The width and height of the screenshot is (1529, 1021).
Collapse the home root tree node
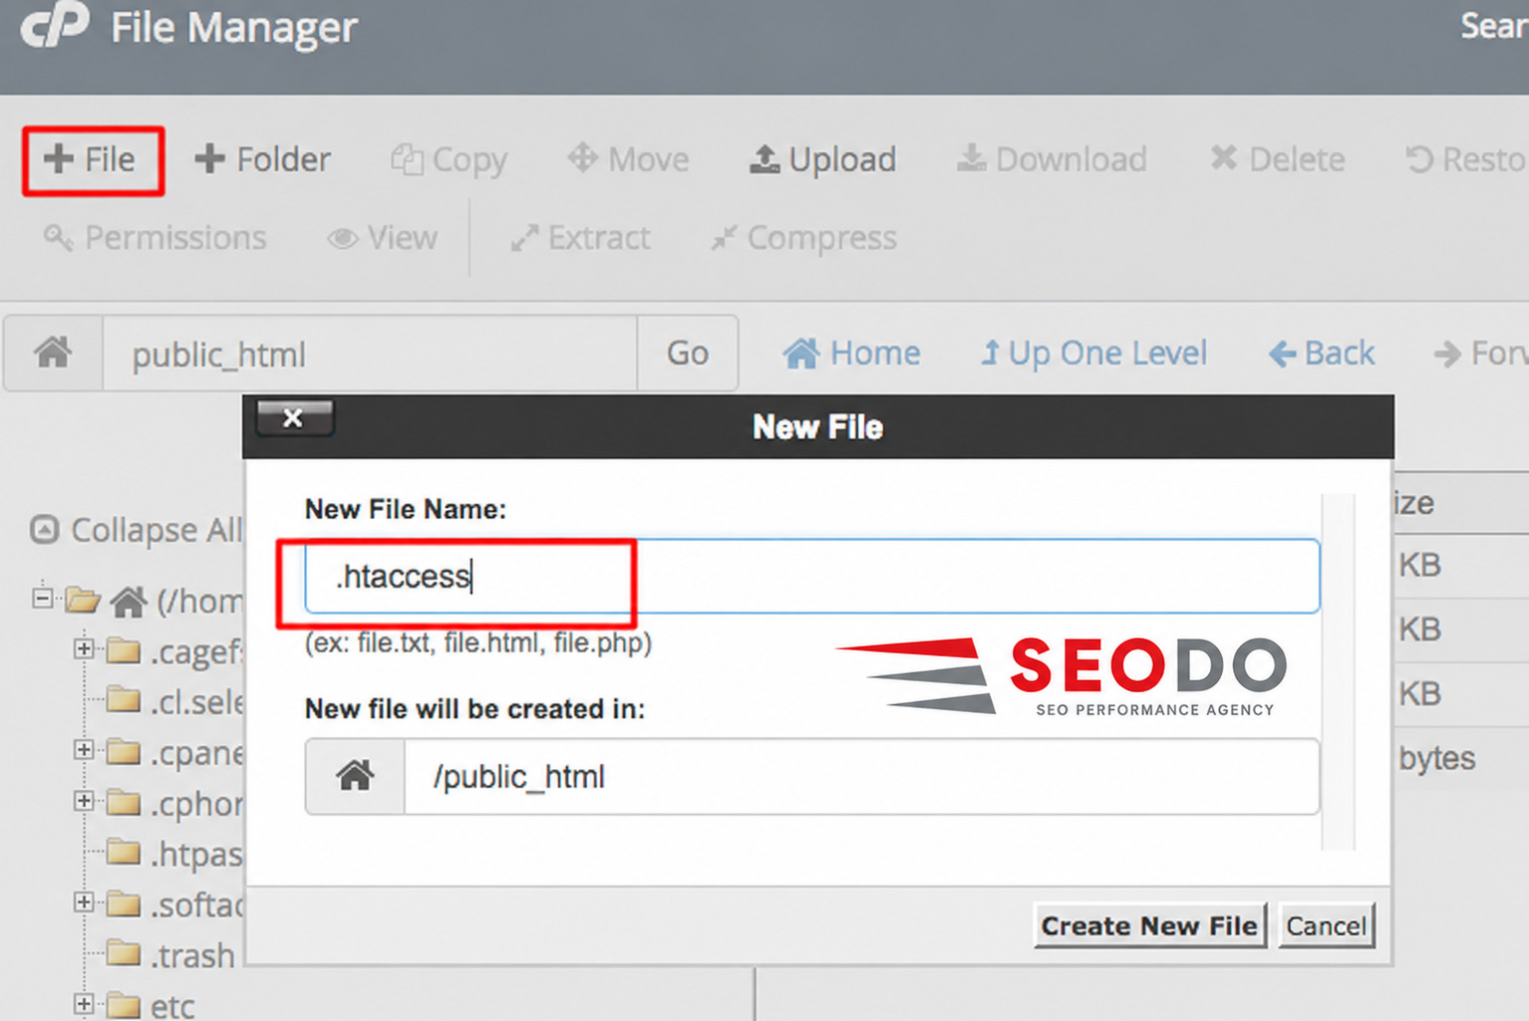42,599
